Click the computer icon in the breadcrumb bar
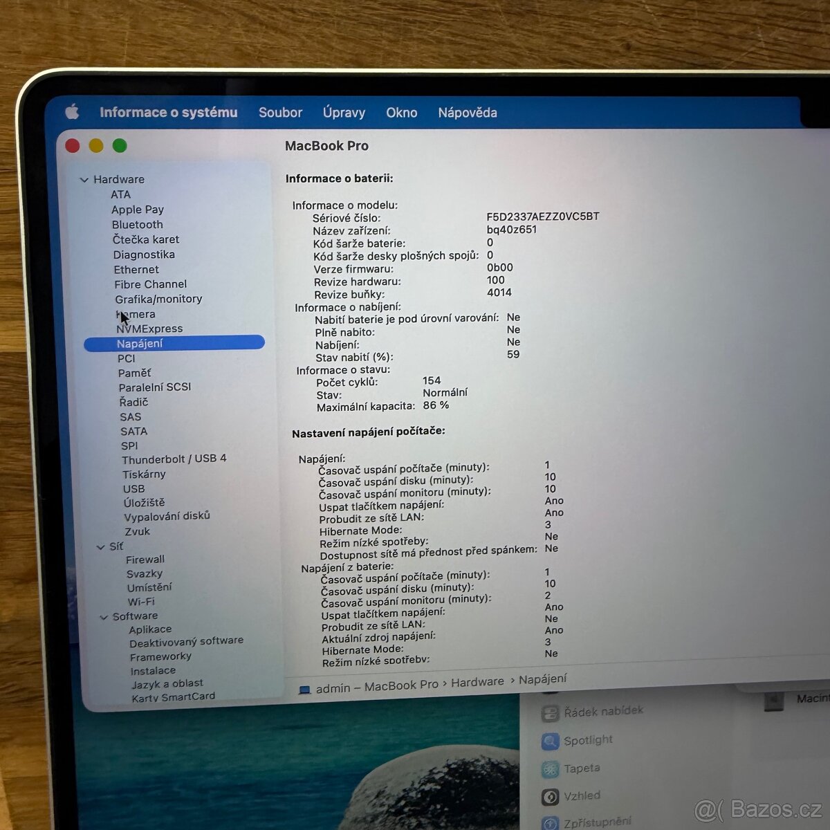Screen dimensions: 830x830 click(x=304, y=688)
